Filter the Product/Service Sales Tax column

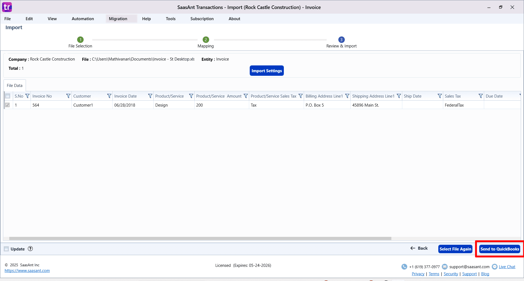(x=300, y=96)
